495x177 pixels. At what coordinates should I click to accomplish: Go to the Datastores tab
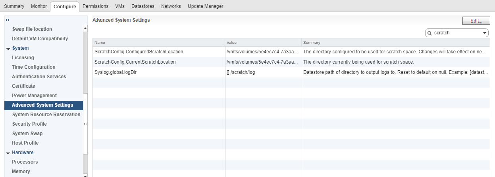(143, 6)
